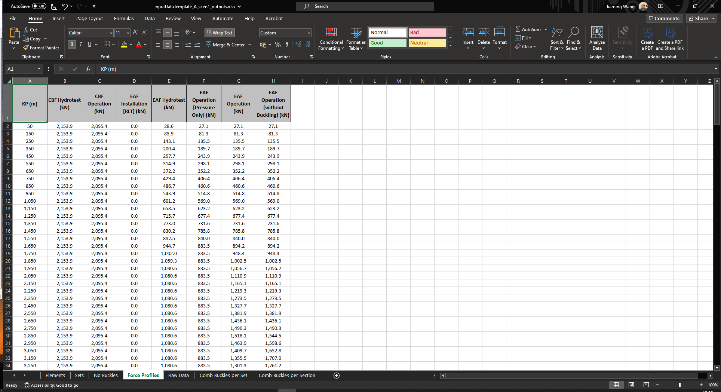Toggle Italic formatting

80,45
